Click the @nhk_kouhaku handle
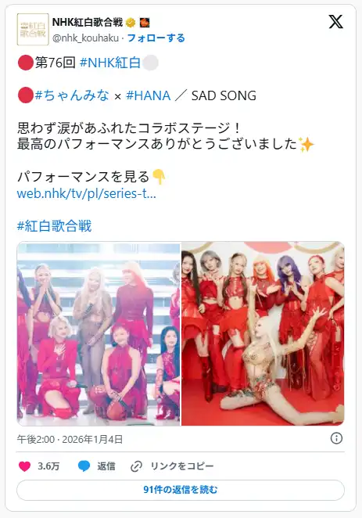Image resolution: width=362 pixels, height=518 pixels. [x=85, y=38]
